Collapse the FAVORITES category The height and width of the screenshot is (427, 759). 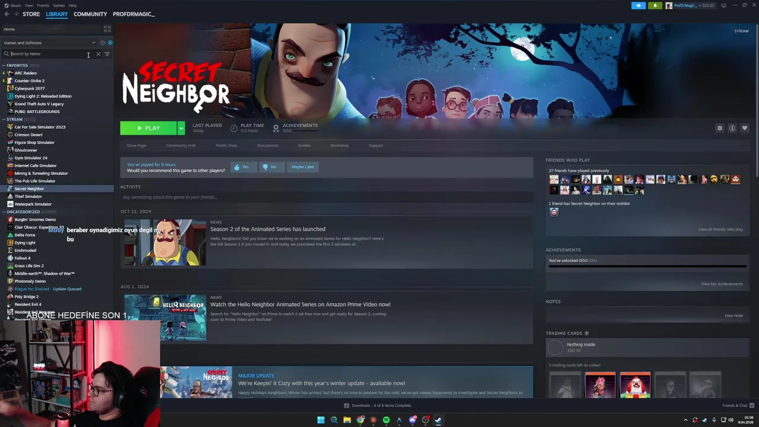pyautogui.click(x=4, y=65)
